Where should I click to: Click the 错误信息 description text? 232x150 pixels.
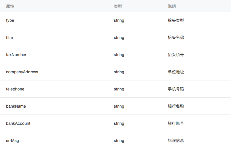[x=176, y=141]
